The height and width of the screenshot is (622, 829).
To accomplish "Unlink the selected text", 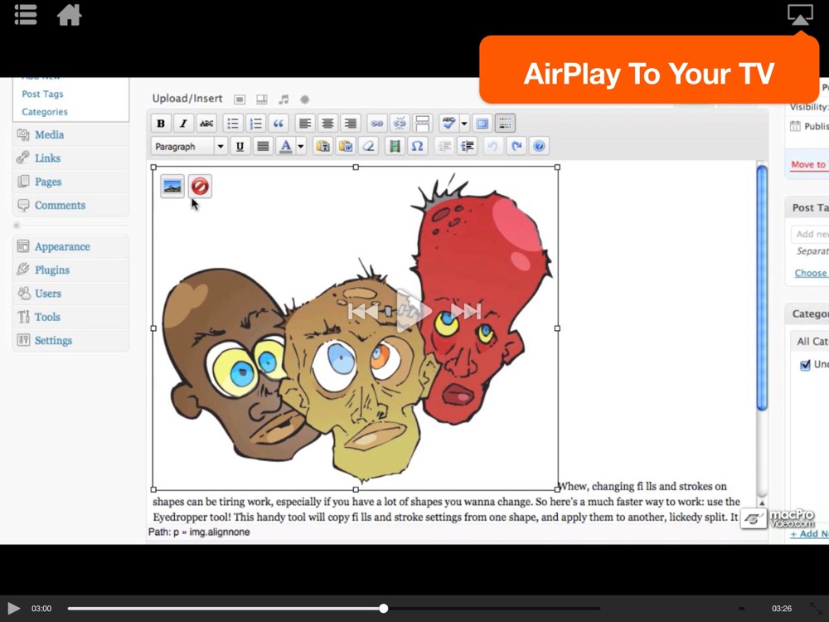I will pyautogui.click(x=400, y=124).
